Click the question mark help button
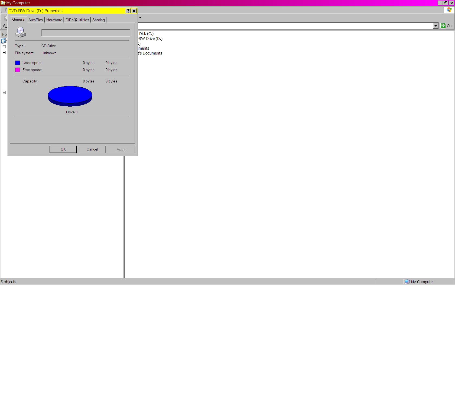This screenshot has height=393, width=455. (x=128, y=11)
